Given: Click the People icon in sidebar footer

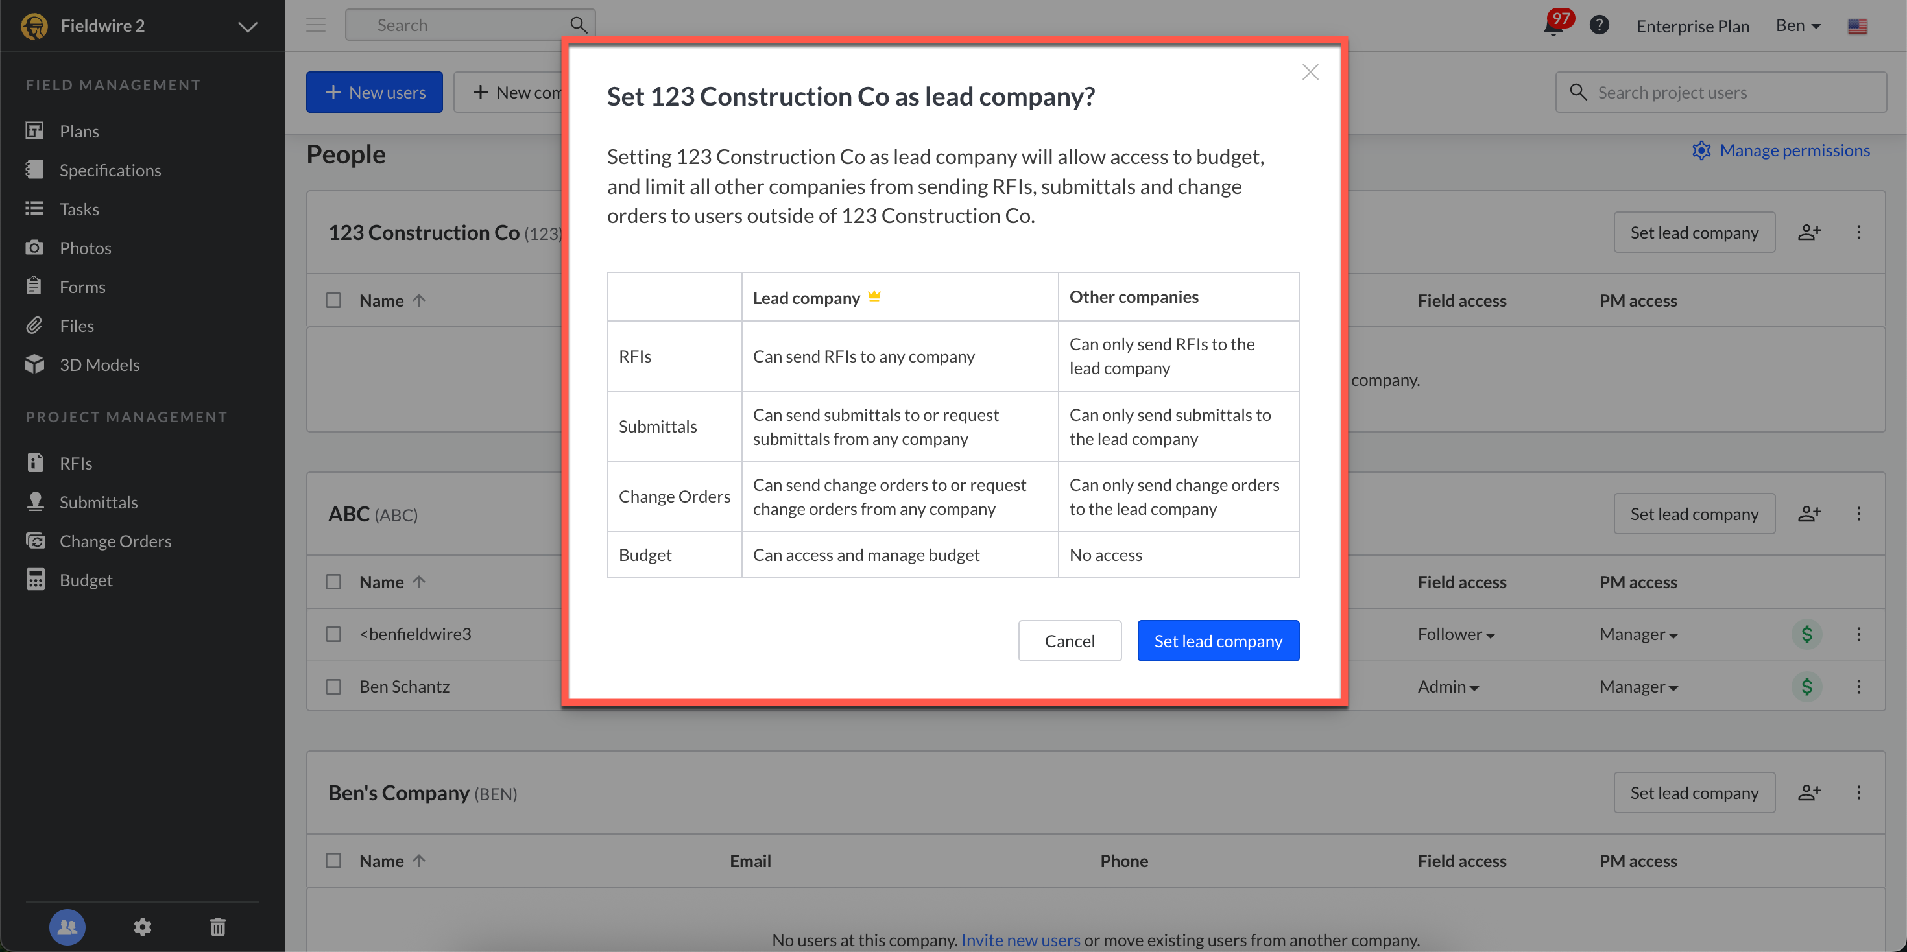Looking at the screenshot, I should [x=67, y=927].
